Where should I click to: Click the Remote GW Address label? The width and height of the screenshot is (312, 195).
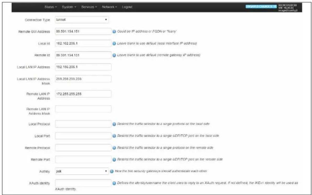click(x=34, y=31)
